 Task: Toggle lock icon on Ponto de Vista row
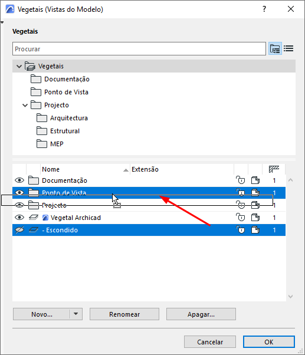(241, 192)
